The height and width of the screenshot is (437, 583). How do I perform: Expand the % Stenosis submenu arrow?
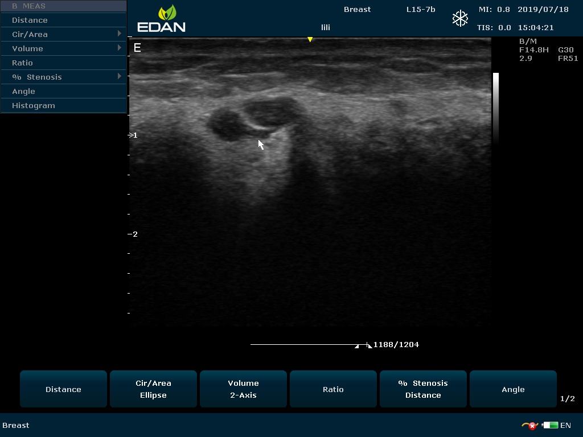120,76
